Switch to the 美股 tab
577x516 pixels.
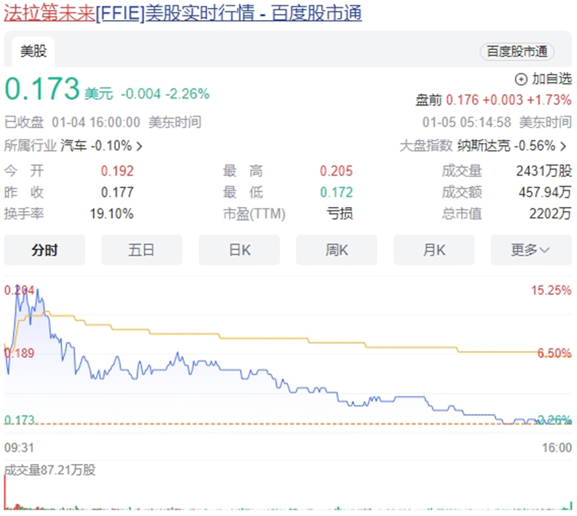(33, 51)
